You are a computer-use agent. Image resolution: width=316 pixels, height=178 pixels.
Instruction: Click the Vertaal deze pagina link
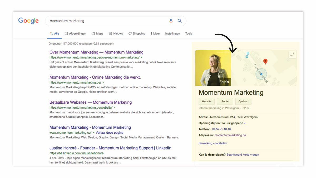(x=109, y=133)
